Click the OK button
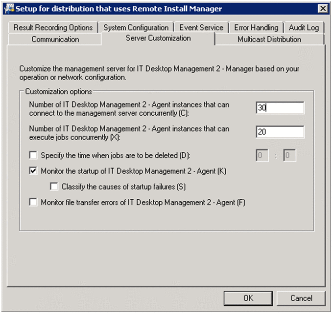This screenshot has width=333, height=314. pos(248,298)
